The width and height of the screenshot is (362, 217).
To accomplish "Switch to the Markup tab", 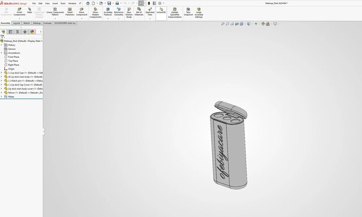I will pyautogui.click(x=37, y=23).
